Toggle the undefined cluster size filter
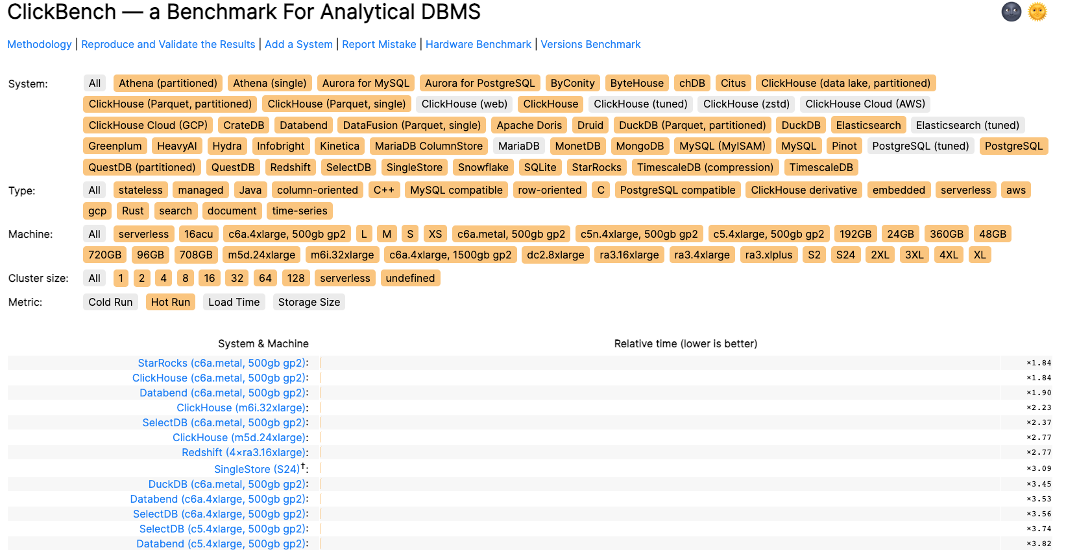 (x=410, y=278)
